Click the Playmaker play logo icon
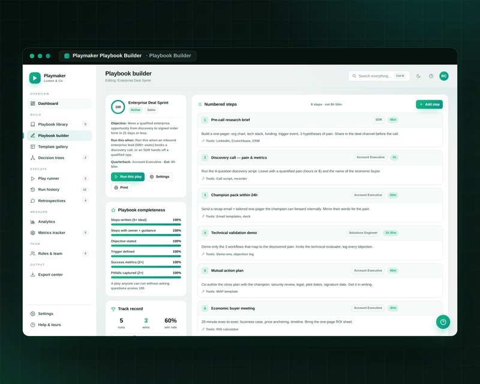The height and width of the screenshot is (384, 480). click(x=35, y=78)
